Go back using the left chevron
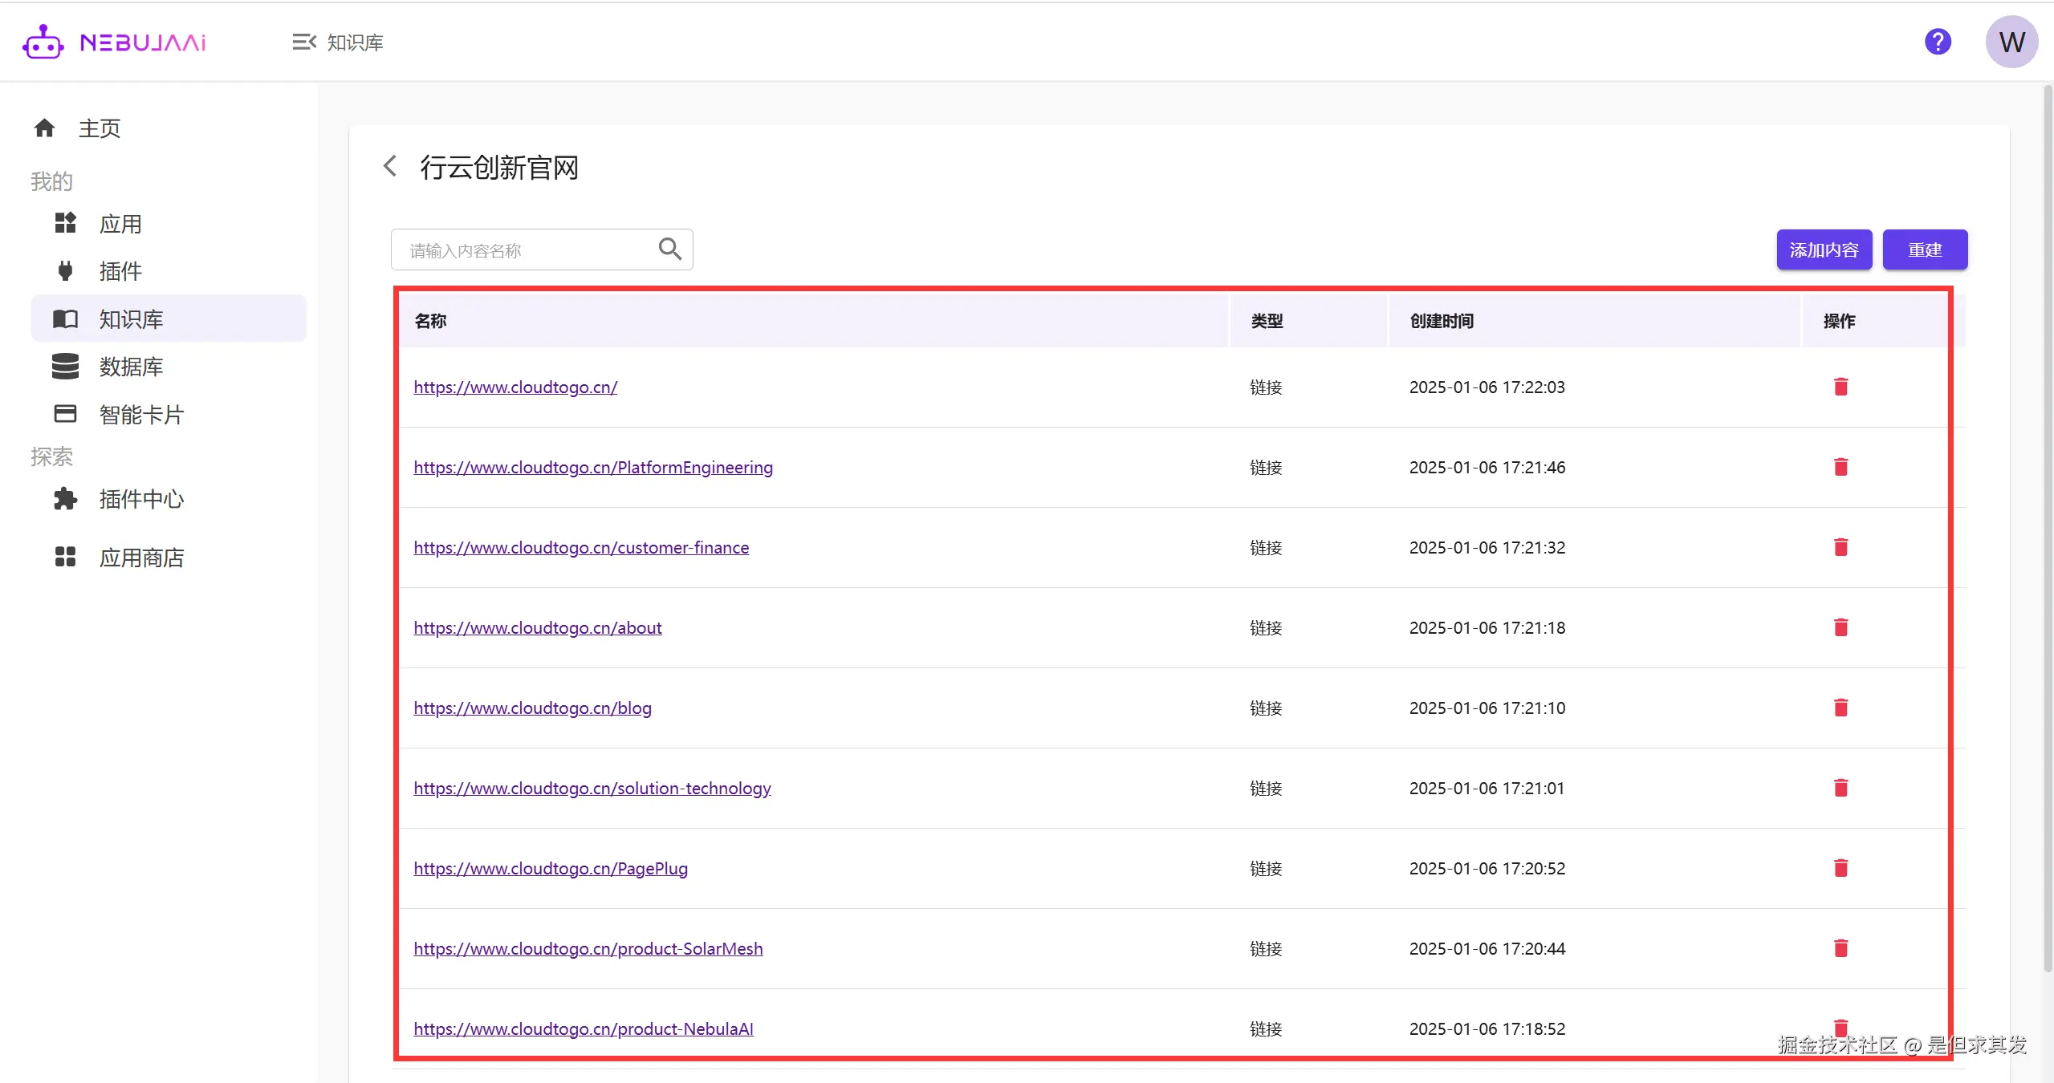 390,167
